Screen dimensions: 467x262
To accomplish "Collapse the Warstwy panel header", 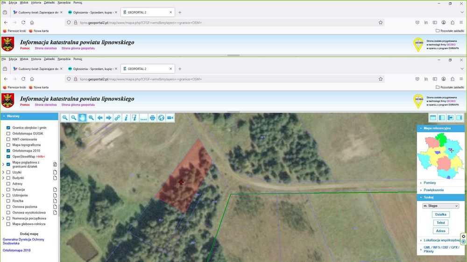I will point(29,116).
